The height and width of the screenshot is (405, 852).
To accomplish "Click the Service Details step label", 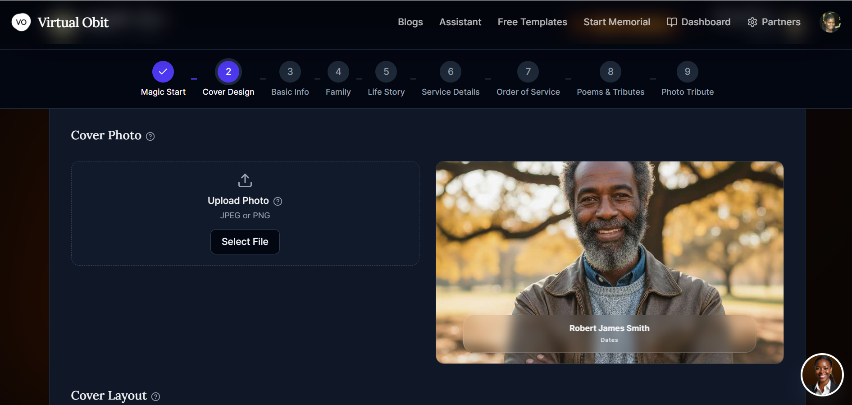I will click(451, 92).
